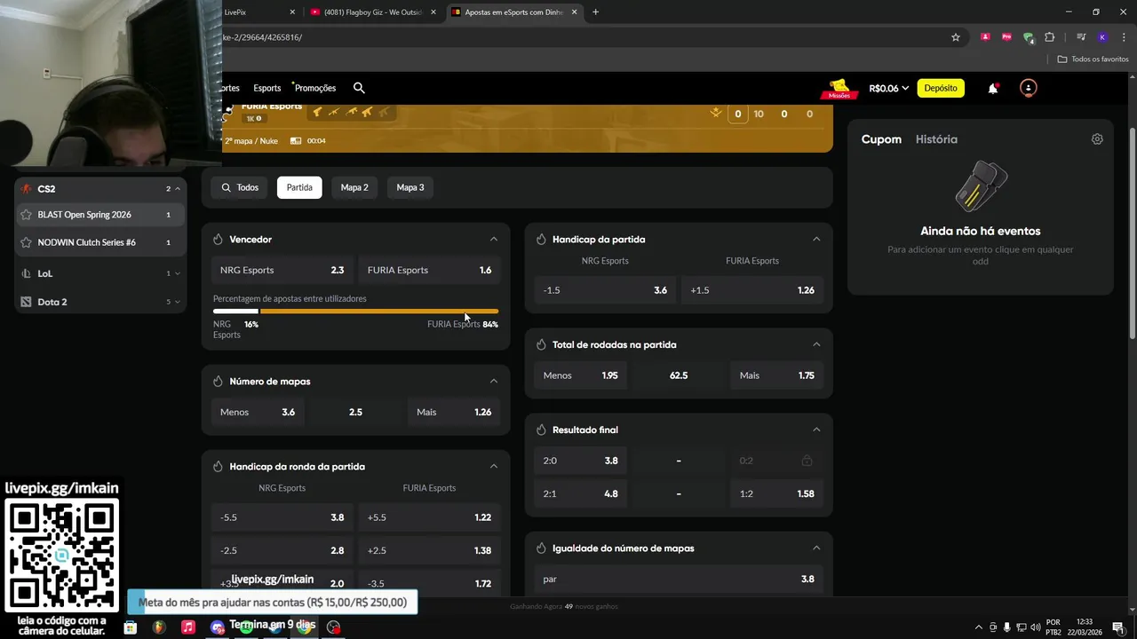Select the Cupom tab
1137x639 pixels.
[881, 139]
